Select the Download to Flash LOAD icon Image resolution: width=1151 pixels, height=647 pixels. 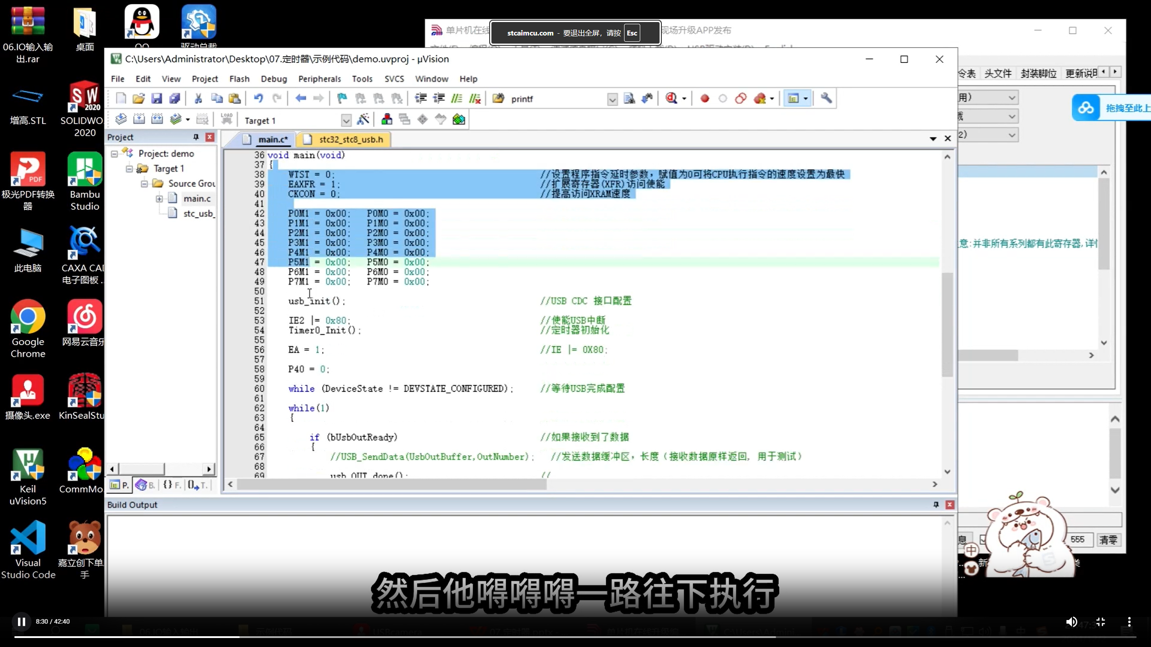click(x=227, y=119)
